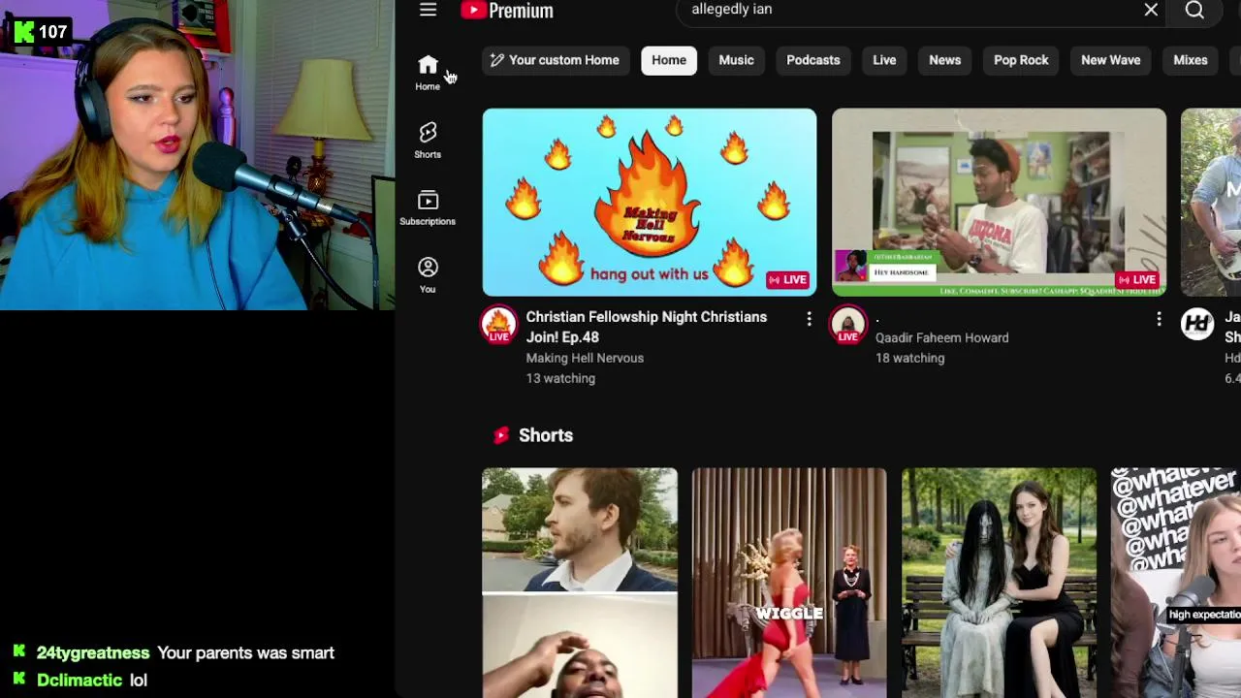Open the @whatever podcast Short
1241x698 pixels.
coord(1176,583)
